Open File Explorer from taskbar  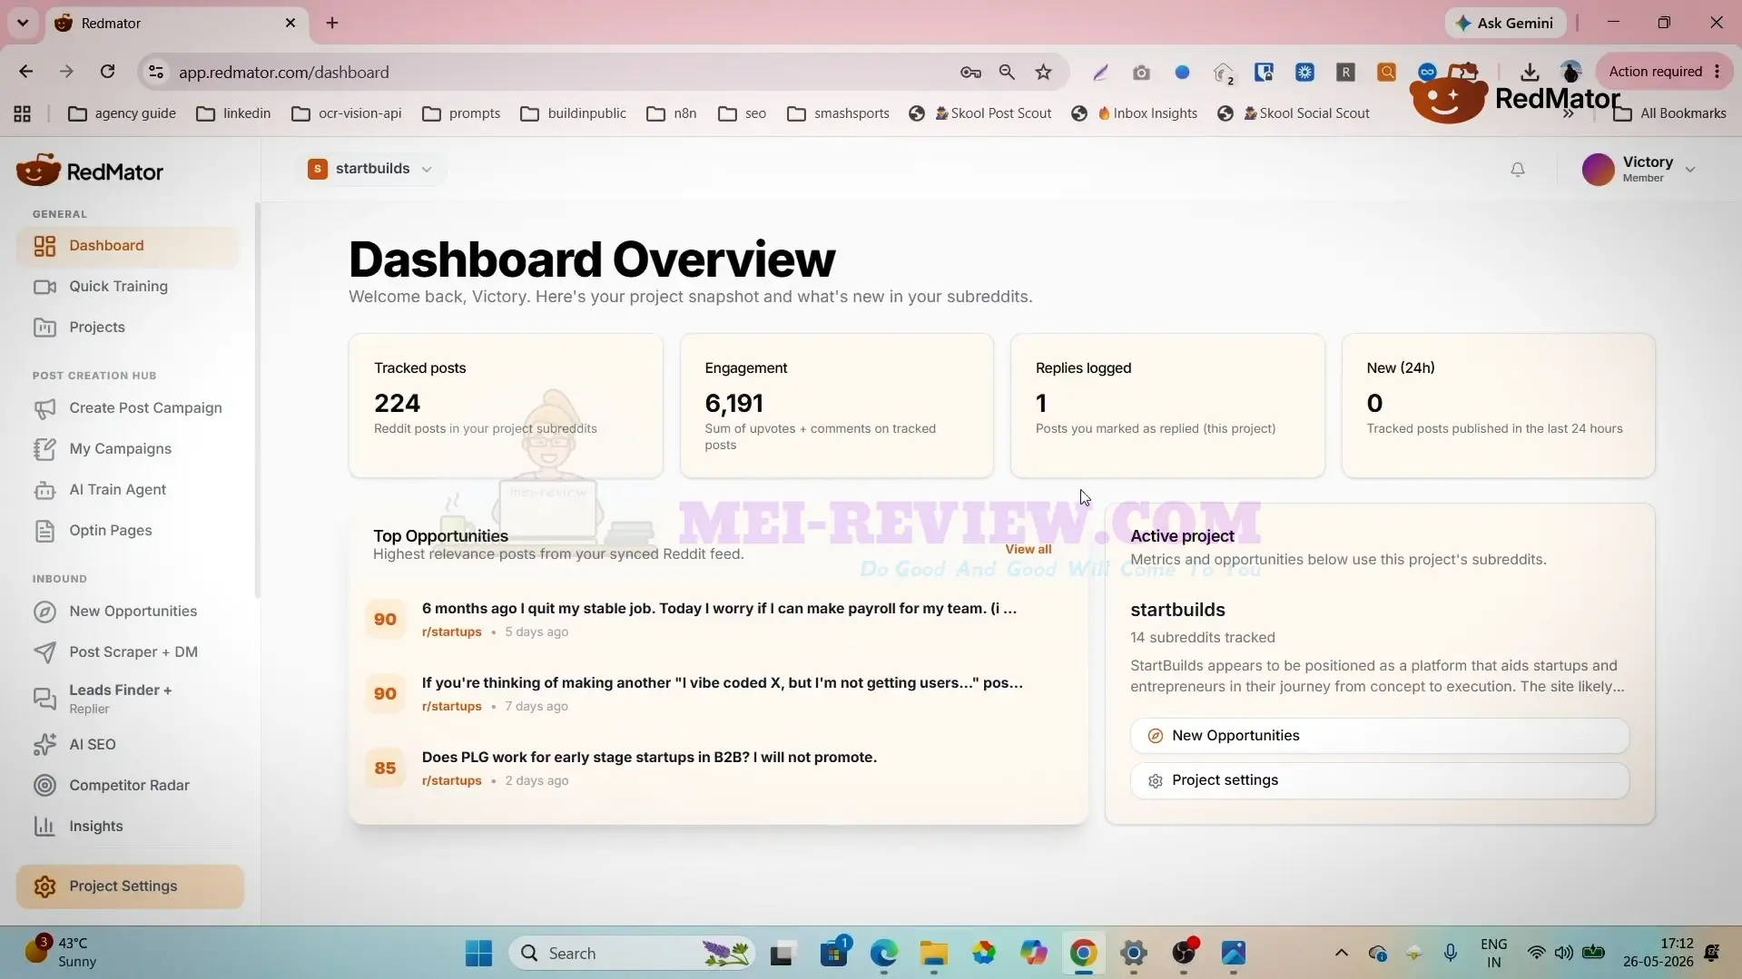933,953
